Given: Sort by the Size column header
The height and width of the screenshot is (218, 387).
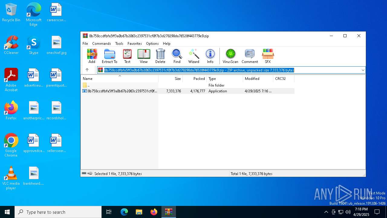Looking at the screenshot, I should 170,78.
